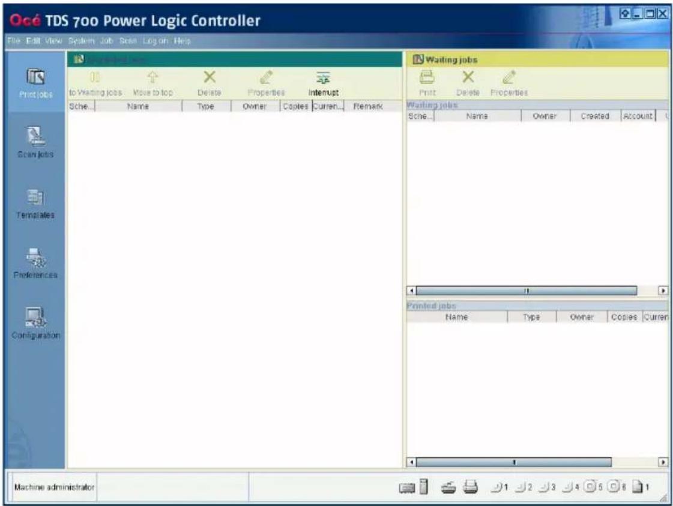Click the Account column header in Waiting jobs

coord(638,116)
